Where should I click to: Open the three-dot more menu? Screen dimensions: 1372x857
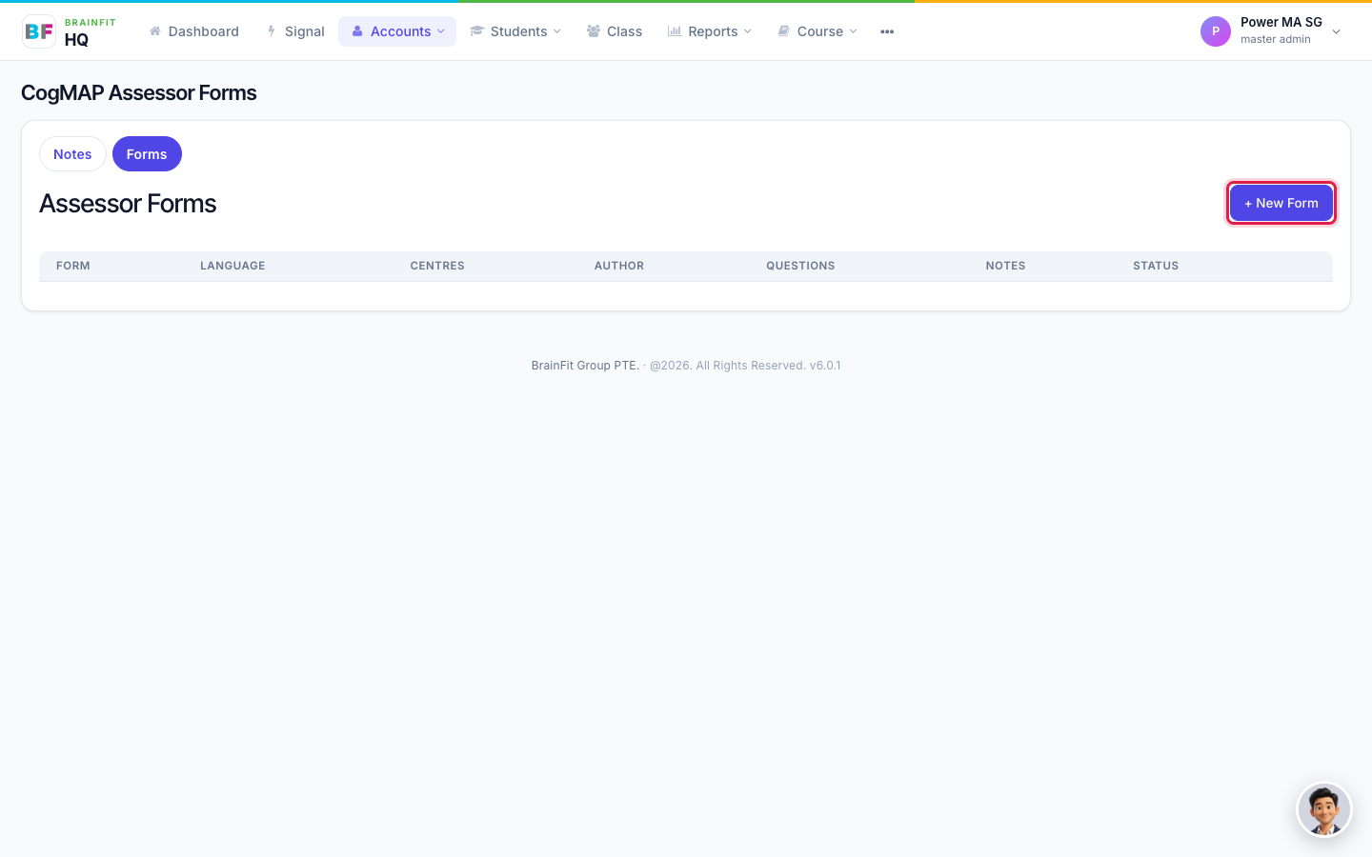coord(887,31)
